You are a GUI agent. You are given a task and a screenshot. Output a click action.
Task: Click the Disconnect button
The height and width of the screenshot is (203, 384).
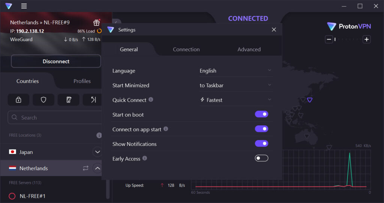pyautogui.click(x=56, y=61)
